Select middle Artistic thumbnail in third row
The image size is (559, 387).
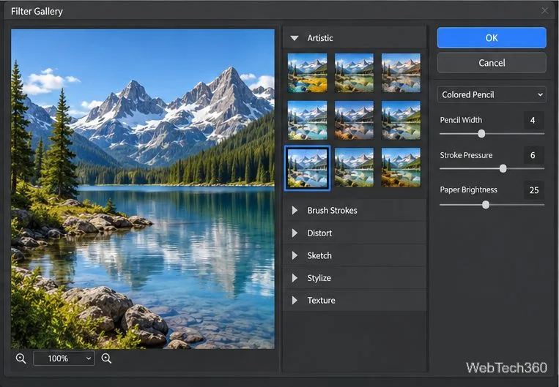(354, 168)
